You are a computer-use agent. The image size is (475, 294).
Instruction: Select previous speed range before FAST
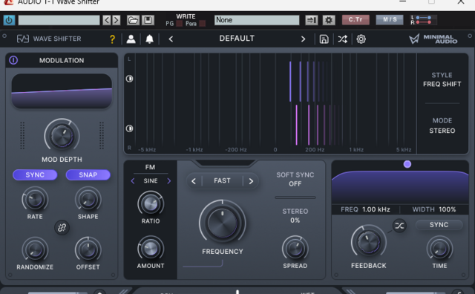coord(194,181)
